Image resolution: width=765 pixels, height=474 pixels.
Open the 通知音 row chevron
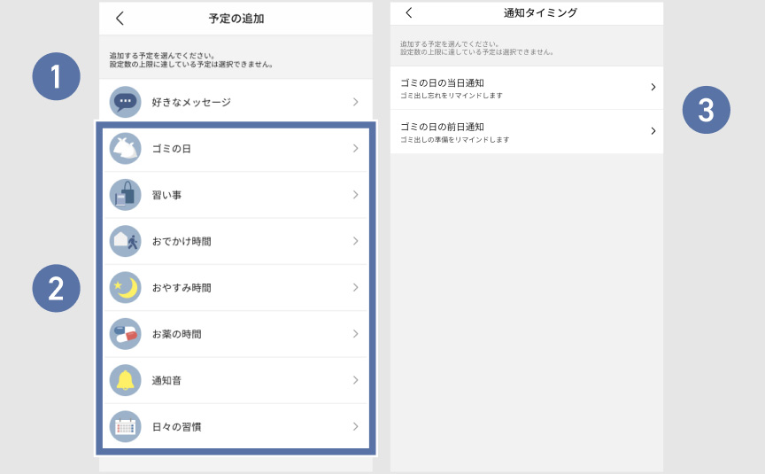[356, 380]
